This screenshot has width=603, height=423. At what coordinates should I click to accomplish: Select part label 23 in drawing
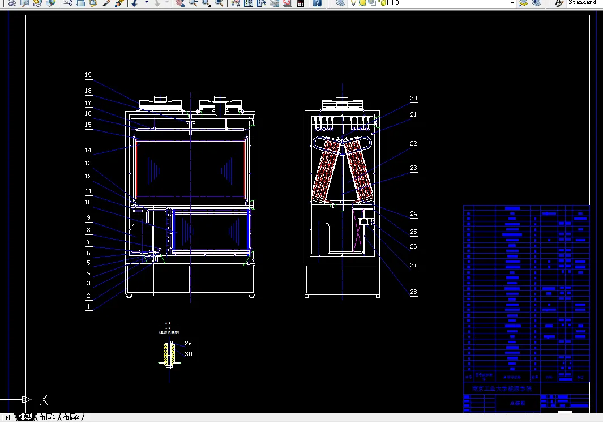[413, 168]
